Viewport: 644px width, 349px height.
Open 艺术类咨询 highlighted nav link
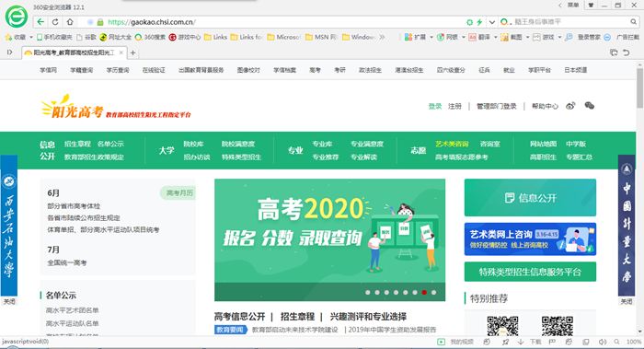coord(452,144)
